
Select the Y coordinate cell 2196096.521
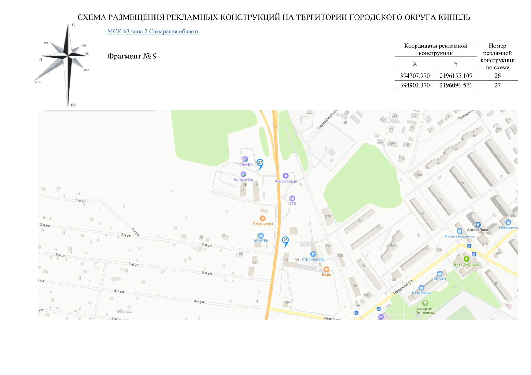point(456,85)
